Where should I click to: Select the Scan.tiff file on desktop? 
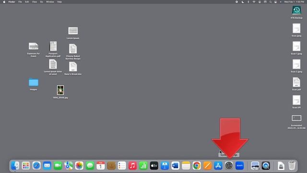tap(296, 100)
